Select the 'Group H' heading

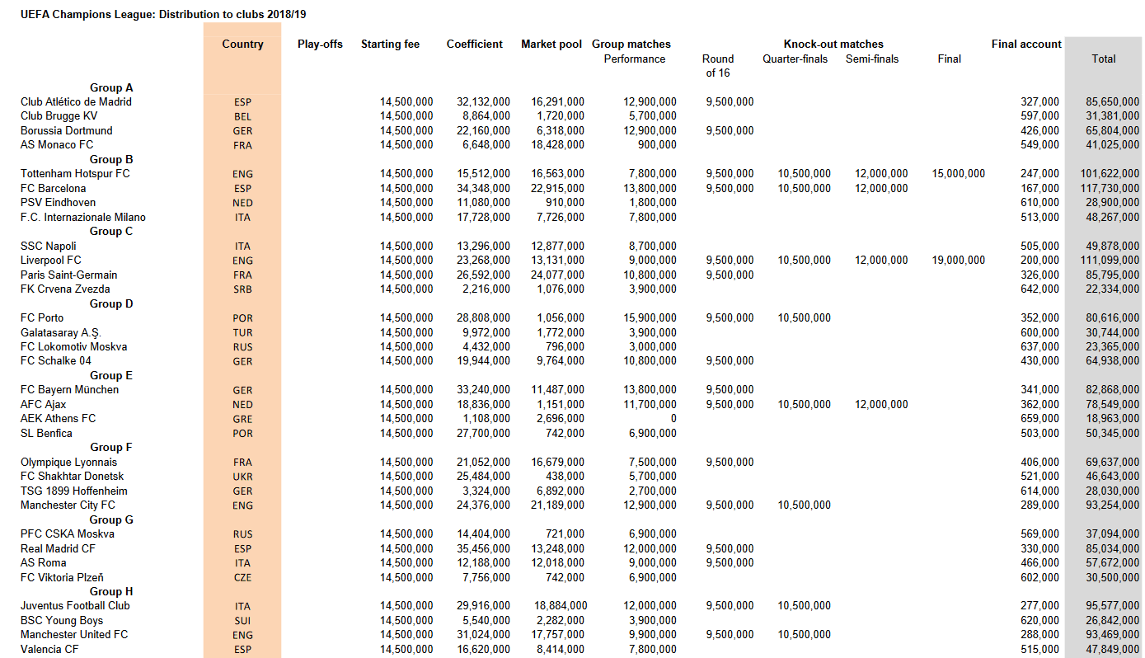(111, 591)
